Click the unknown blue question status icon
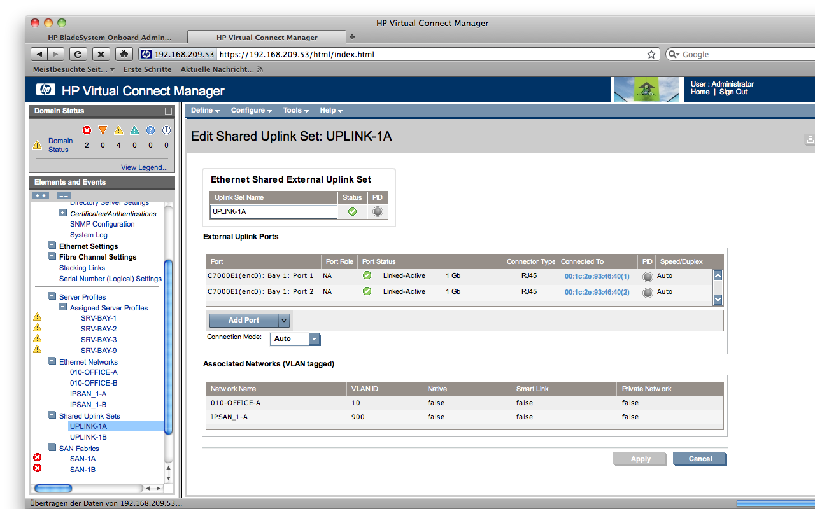 tap(150, 130)
